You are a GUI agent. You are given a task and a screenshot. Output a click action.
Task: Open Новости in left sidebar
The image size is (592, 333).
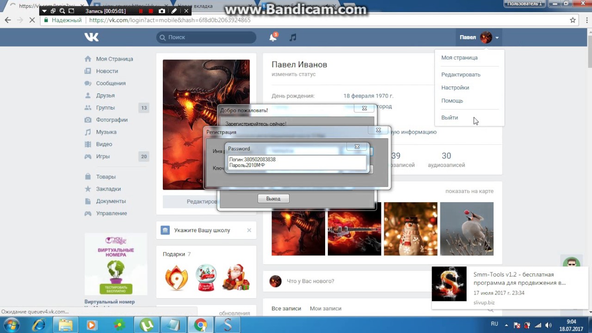point(107,71)
